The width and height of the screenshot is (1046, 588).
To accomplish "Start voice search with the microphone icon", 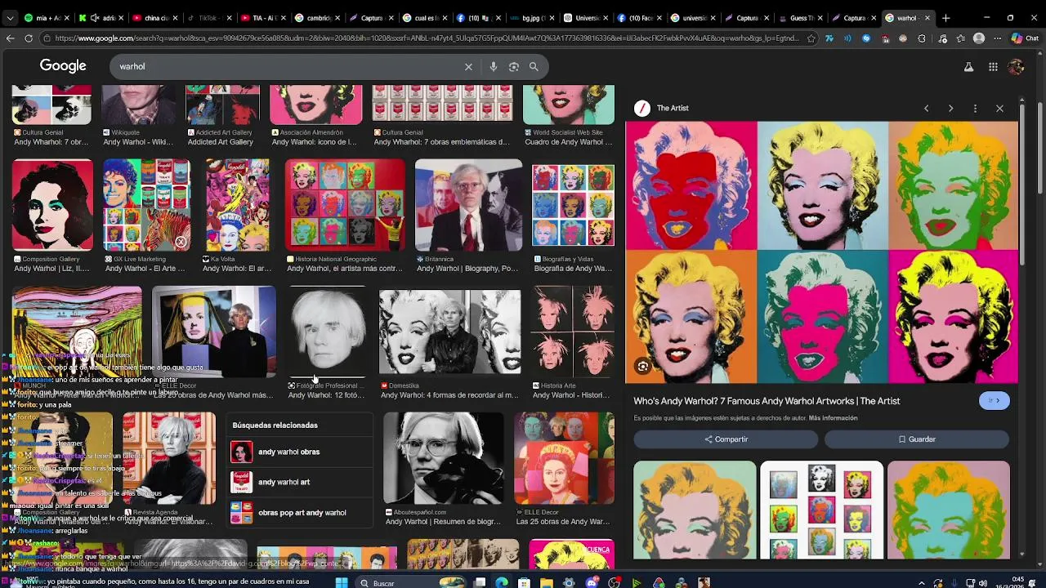I will coord(493,67).
